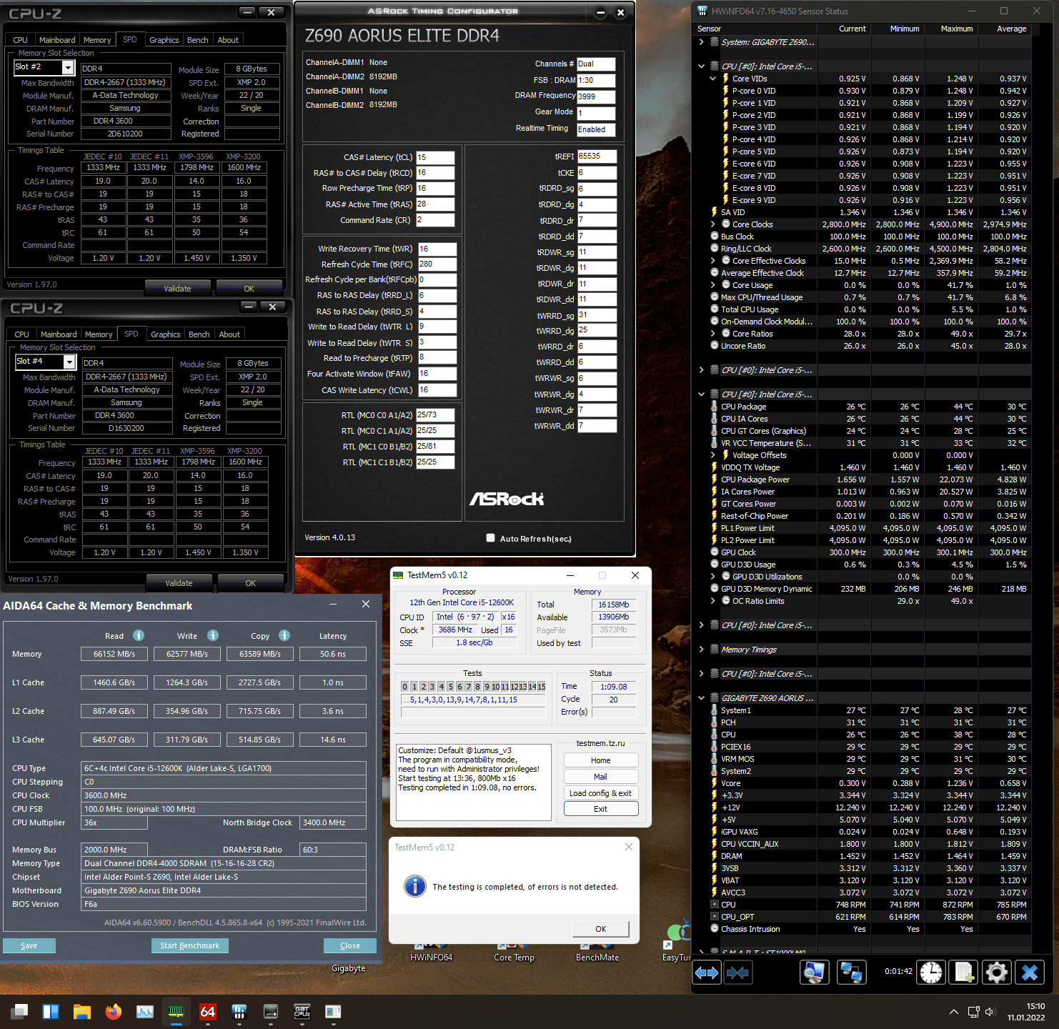Expand the System: GIGABYTE Z690 sensor group

click(701, 42)
